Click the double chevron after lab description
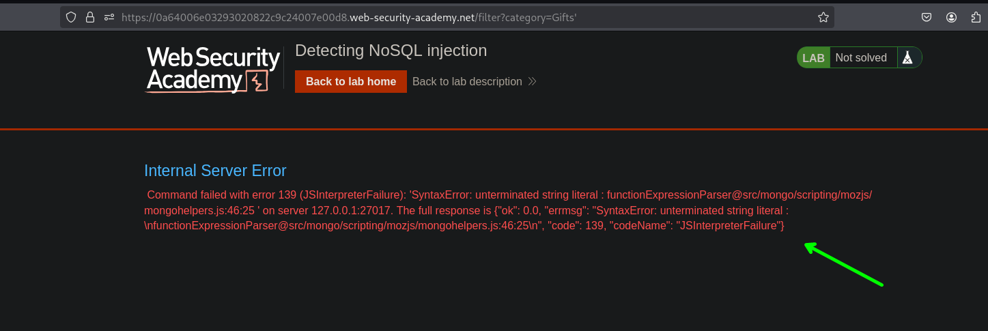988x331 pixels. (533, 82)
